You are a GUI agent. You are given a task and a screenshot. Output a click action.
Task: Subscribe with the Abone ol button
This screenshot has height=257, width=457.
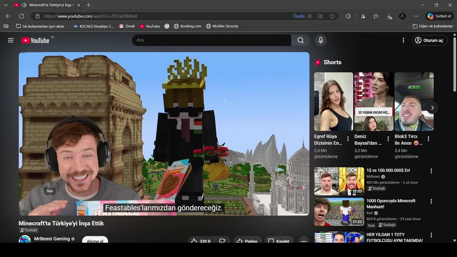click(95, 240)
